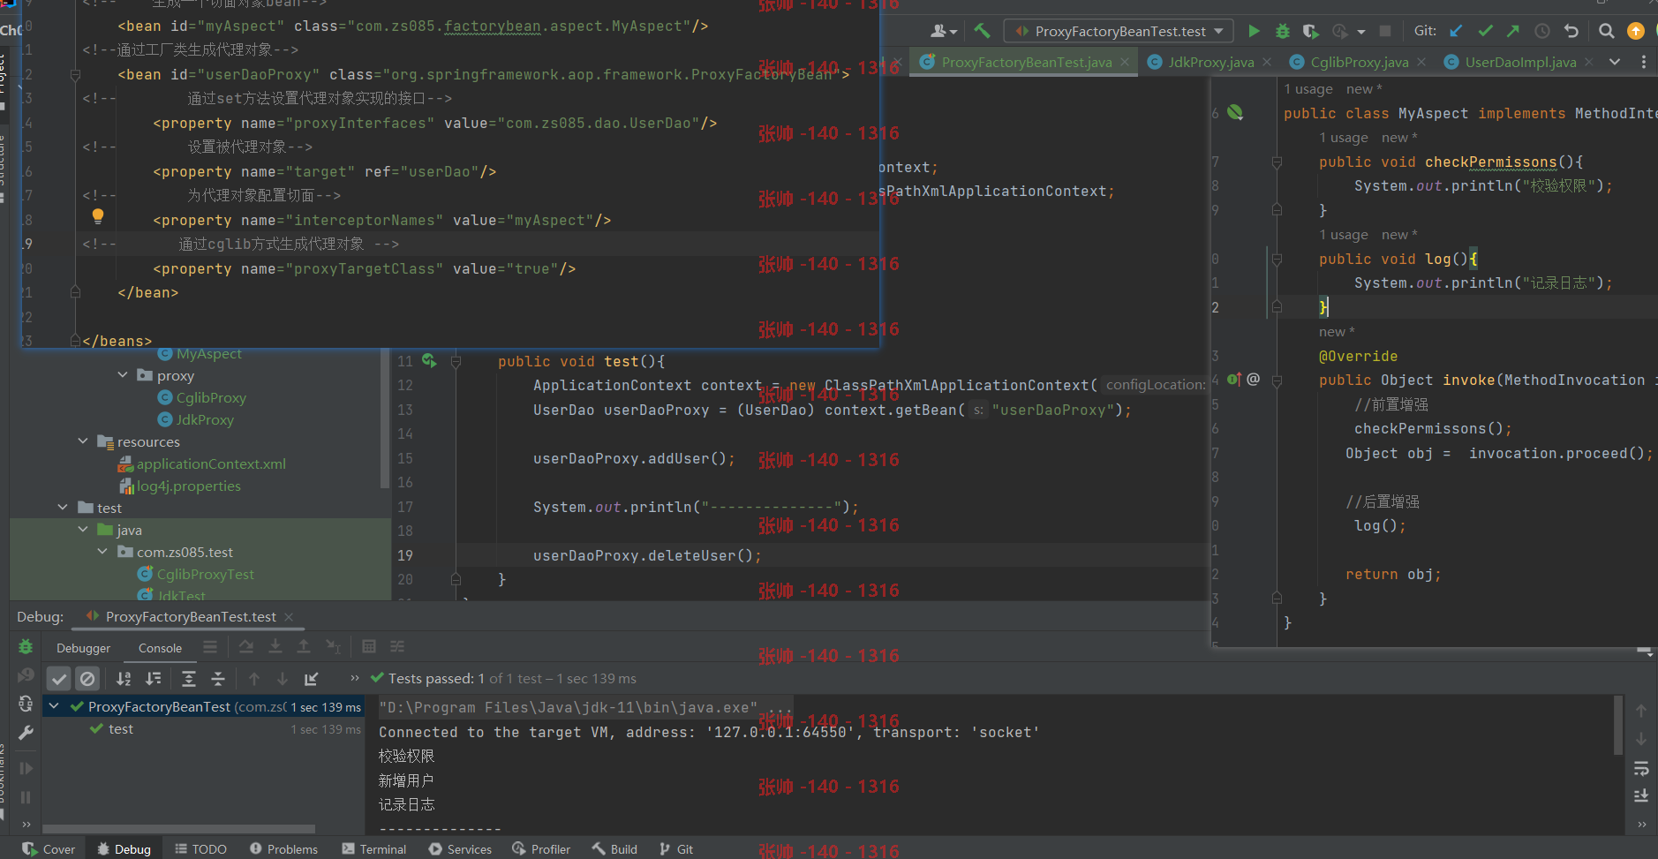Toggle soft-wrap in console output

[1641, 768]
